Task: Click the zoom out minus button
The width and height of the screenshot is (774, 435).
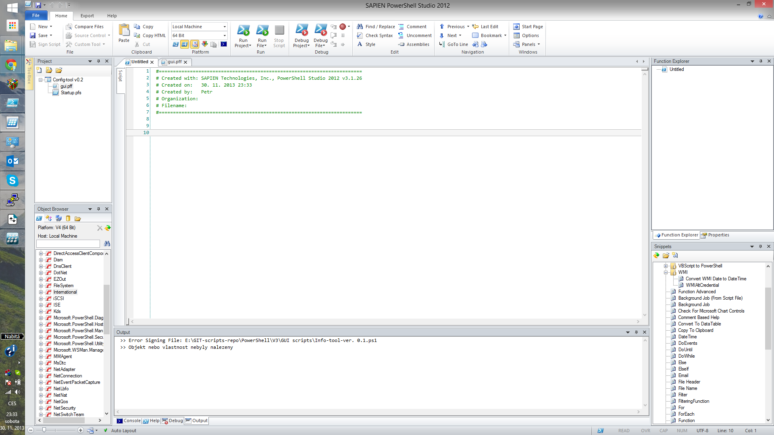Action: (x=31, y=430)
